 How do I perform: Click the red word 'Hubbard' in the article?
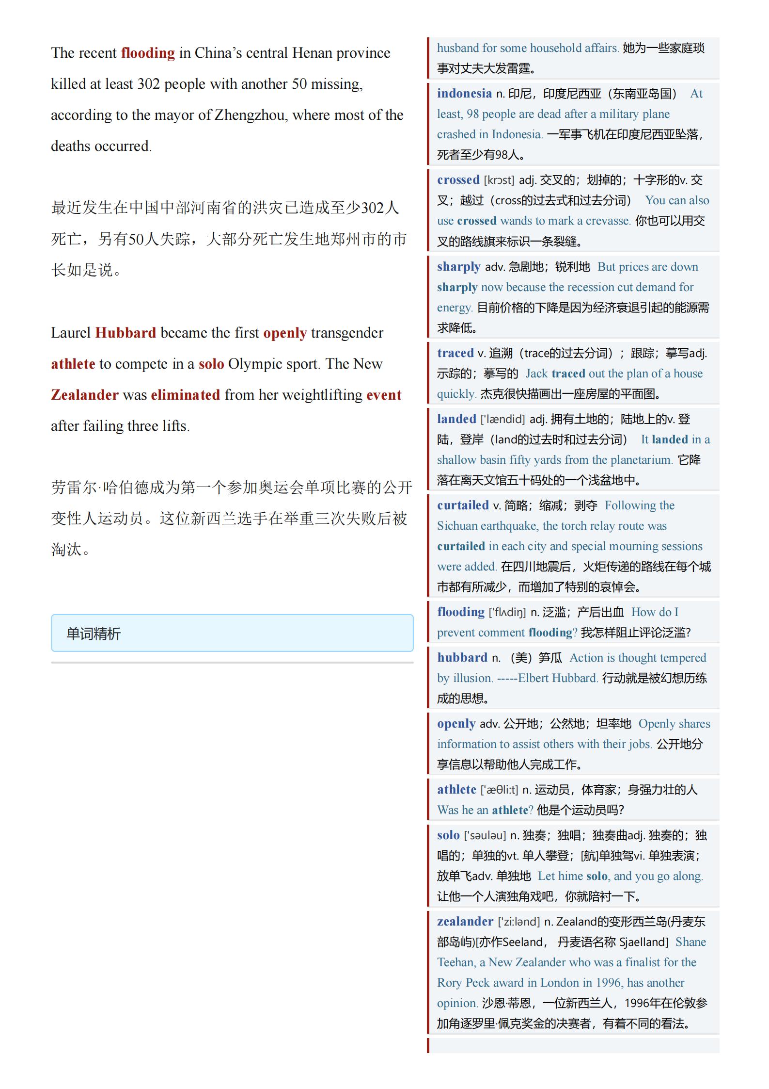pos(126,333)
